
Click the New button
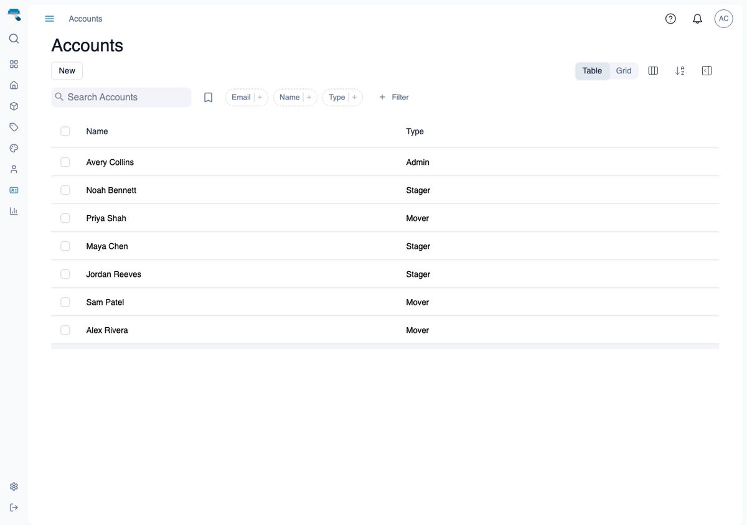point(67,71)
